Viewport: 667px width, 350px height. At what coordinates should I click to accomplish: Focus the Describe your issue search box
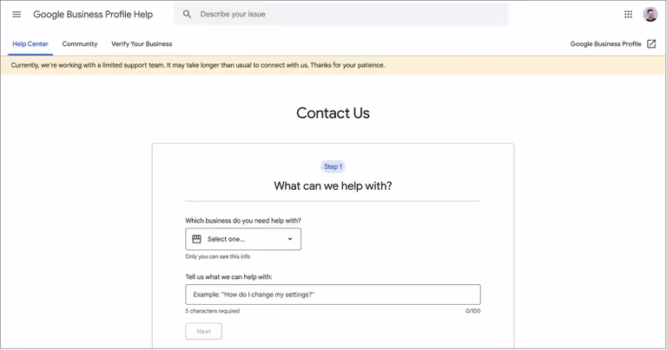click(x=347, y=14)
